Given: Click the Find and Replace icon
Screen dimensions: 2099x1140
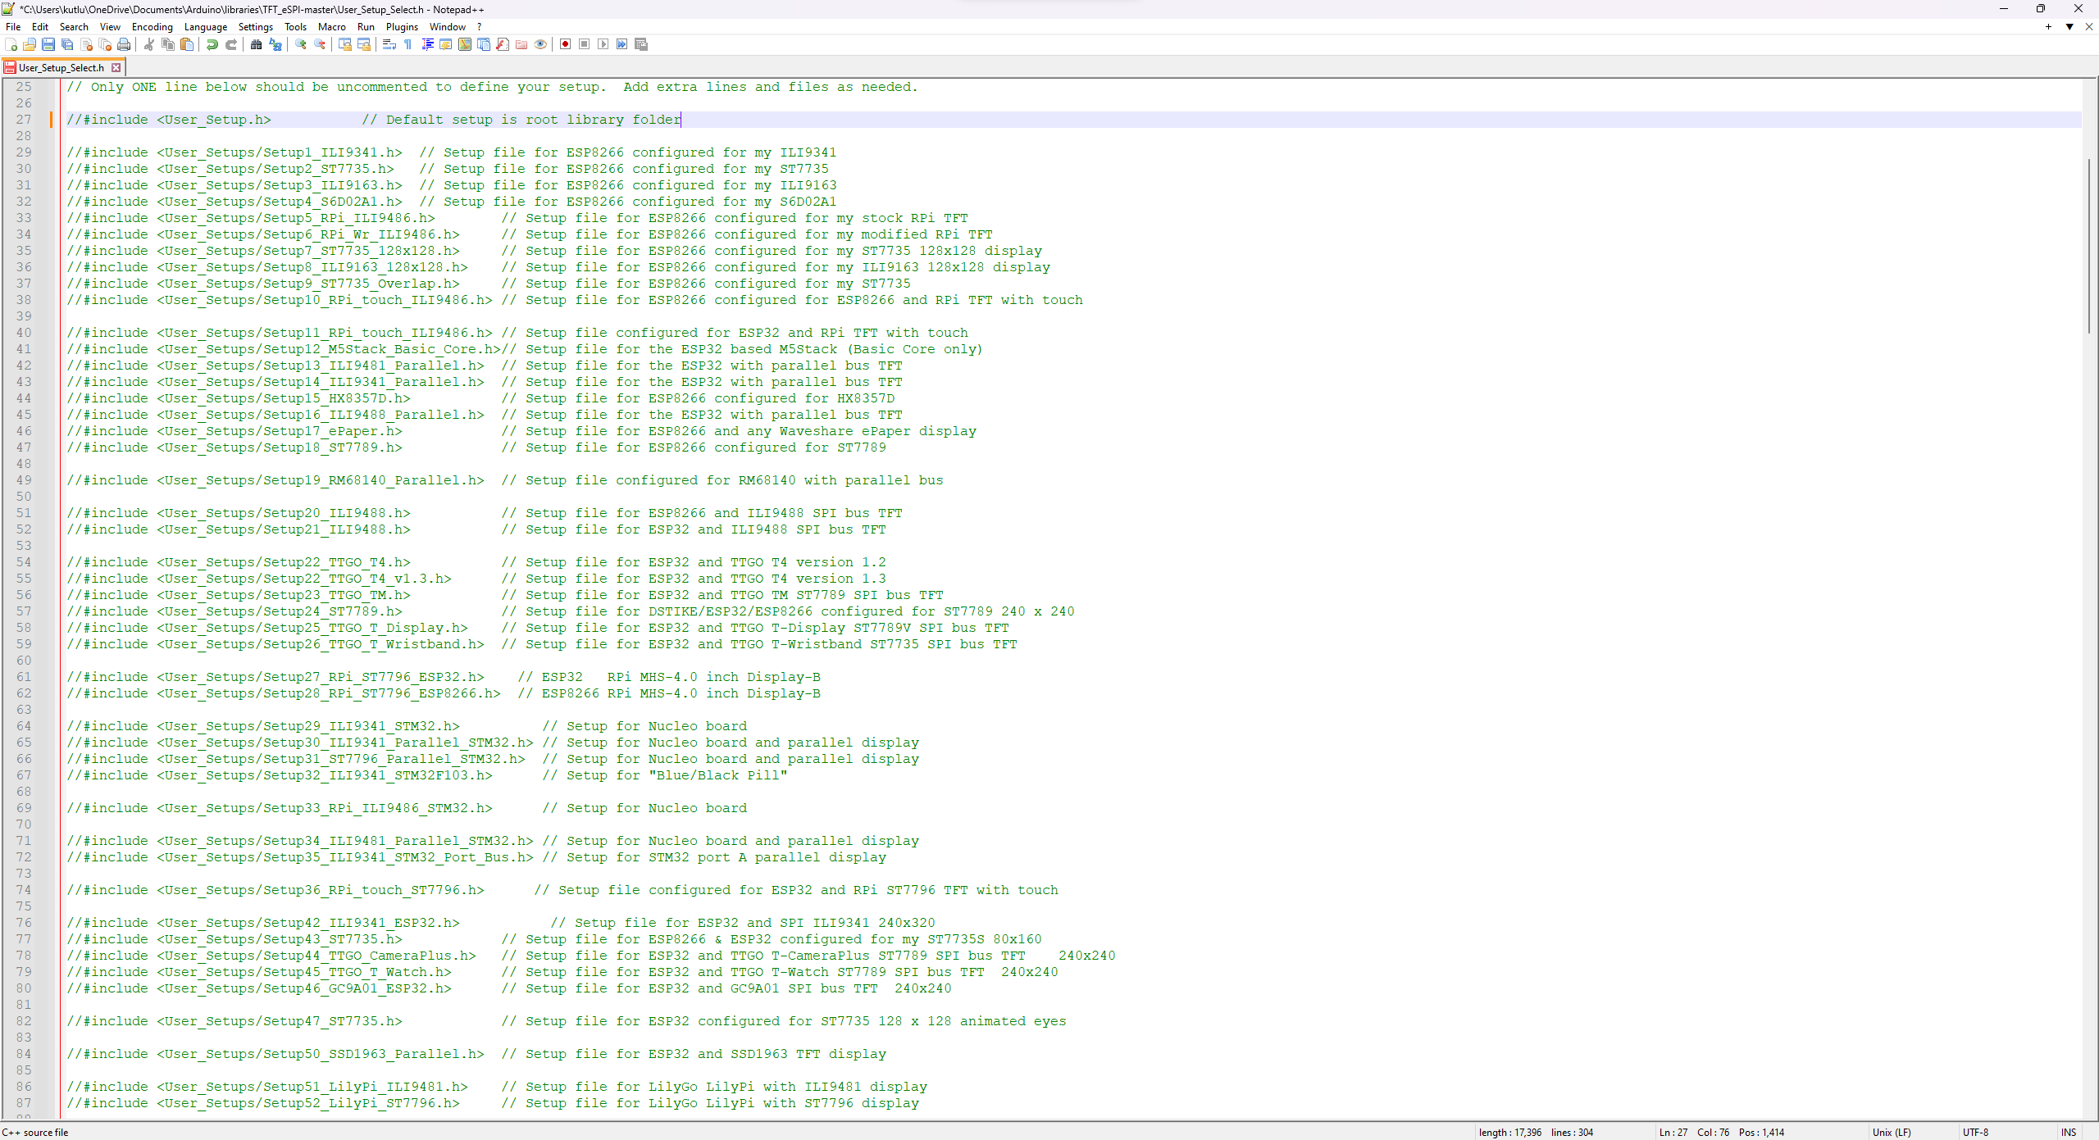Looking at the screenshot, I should (x=275, y=44).
